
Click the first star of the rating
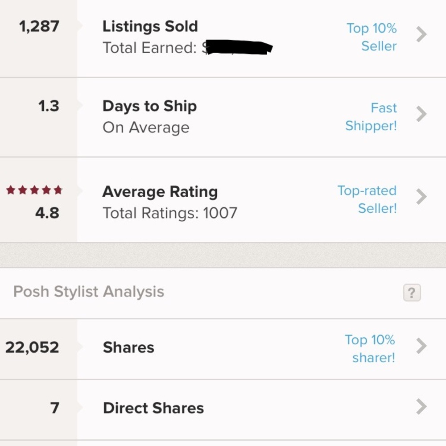click(x=10, y=190)
